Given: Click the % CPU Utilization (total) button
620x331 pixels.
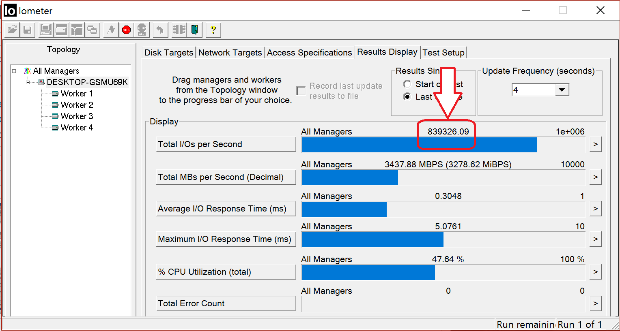Looking at the screenshot, I should (x=226, y=272).
